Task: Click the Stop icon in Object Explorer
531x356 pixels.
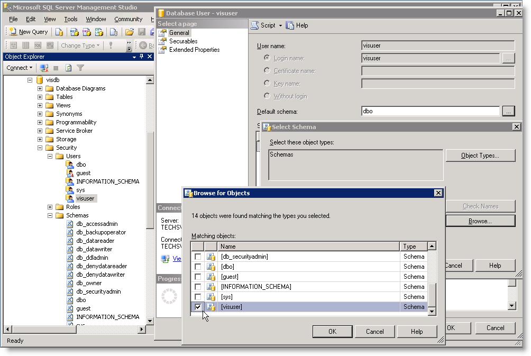Action: (x=56, y=68)
